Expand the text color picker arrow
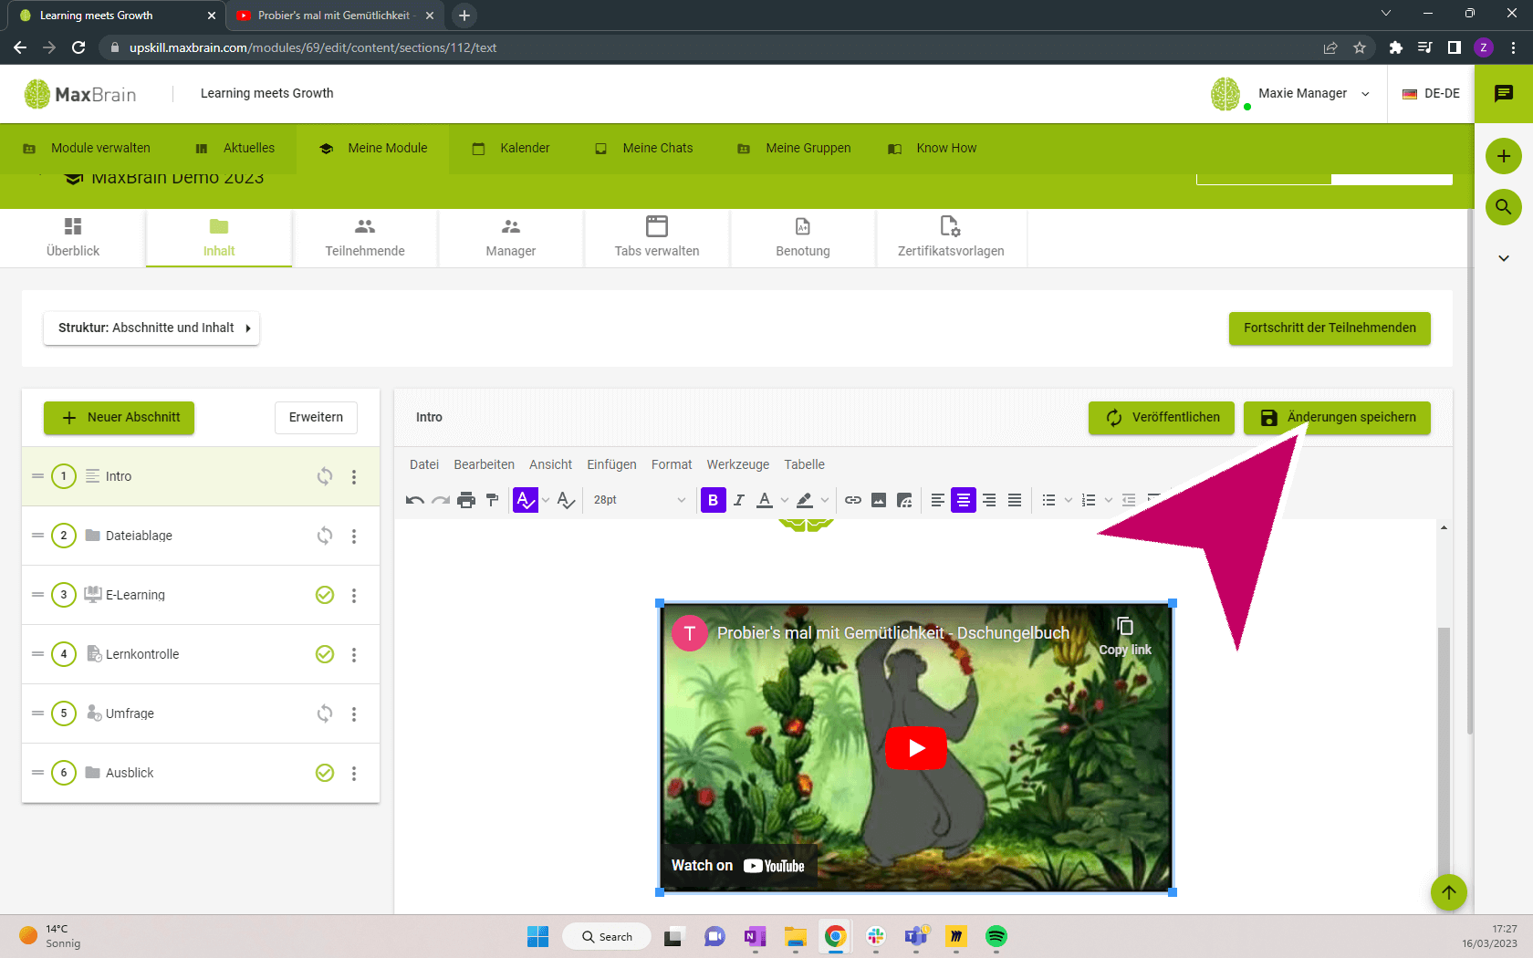Viewport: 1533px width, 958px height. [785, 500]
